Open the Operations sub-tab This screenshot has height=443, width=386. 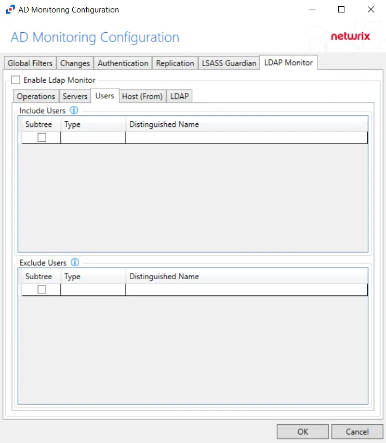click(x=36, y=96)
